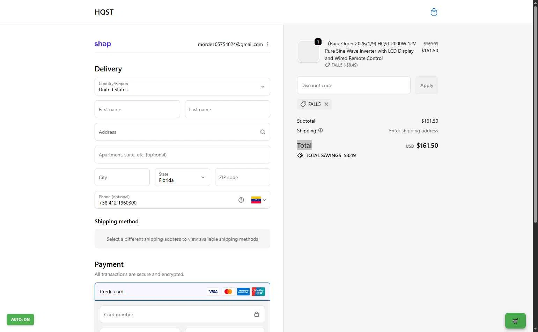Image resolution: width=538 pixels, height=332 pixels.
Task: Click the FALL5 tag icon in chip
Action: click(x=303, y=104)
